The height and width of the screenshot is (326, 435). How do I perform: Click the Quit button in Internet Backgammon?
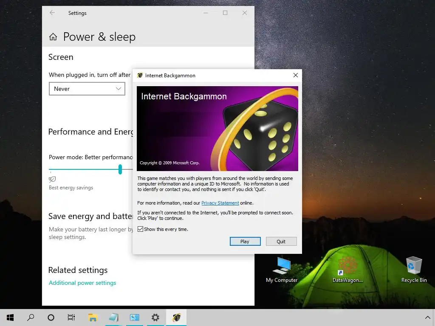point(281,242)
